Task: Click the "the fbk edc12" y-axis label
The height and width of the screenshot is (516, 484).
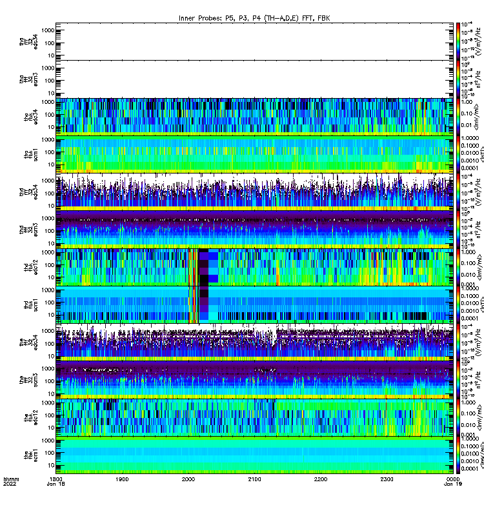Action: tap(31, 417)
